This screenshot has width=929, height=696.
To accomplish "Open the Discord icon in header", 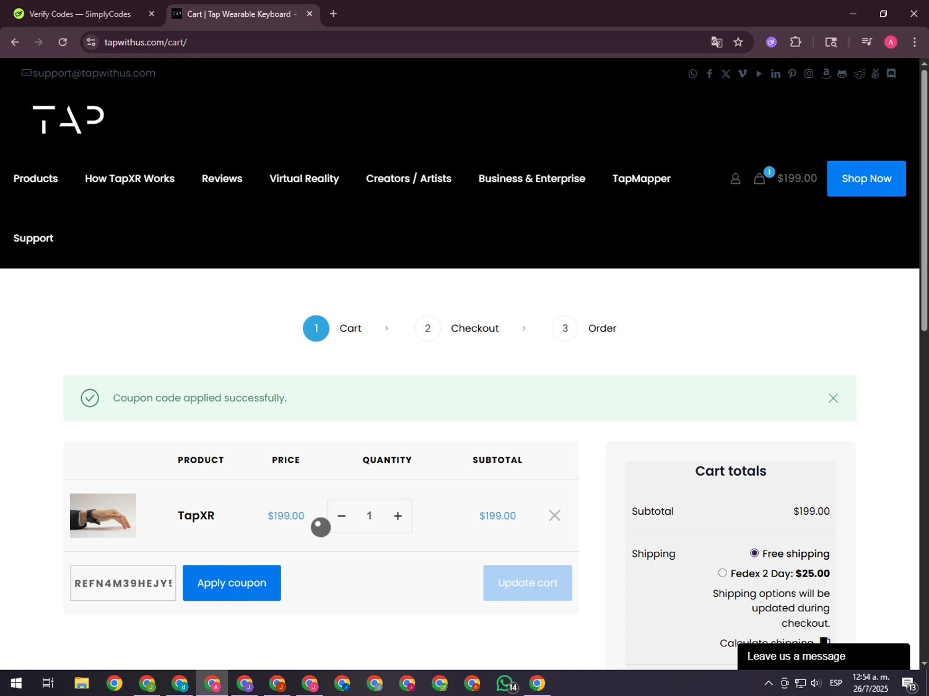I will (x=891, y=73).
